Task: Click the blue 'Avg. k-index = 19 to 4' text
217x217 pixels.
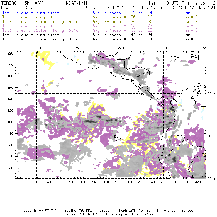Action: 123,13
